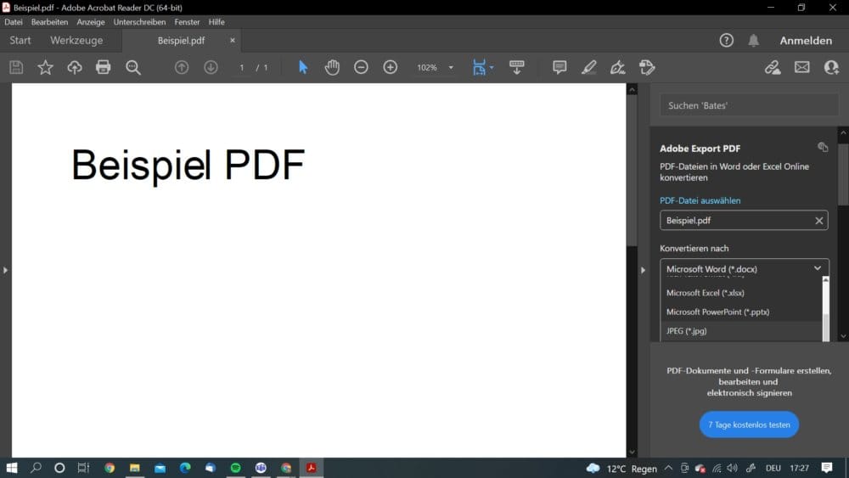Click the fit-page width tool icon
The width and height of the screenshot is (849, 478).
pos(479,67)
